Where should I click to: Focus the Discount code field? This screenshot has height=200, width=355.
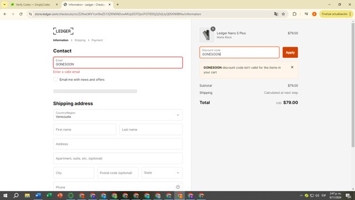click(x=239, y=52)
